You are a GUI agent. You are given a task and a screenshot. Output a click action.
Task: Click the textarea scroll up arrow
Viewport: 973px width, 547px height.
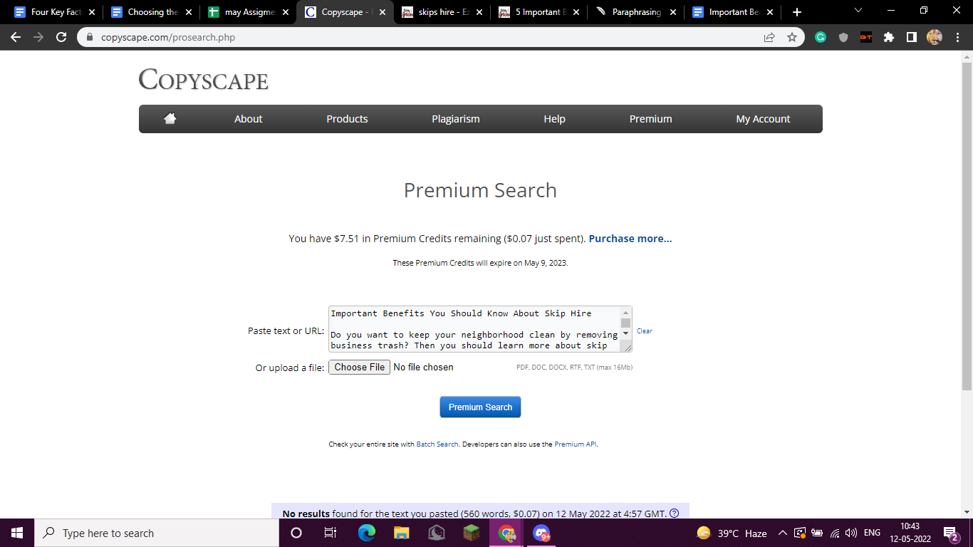click(626, 313)
